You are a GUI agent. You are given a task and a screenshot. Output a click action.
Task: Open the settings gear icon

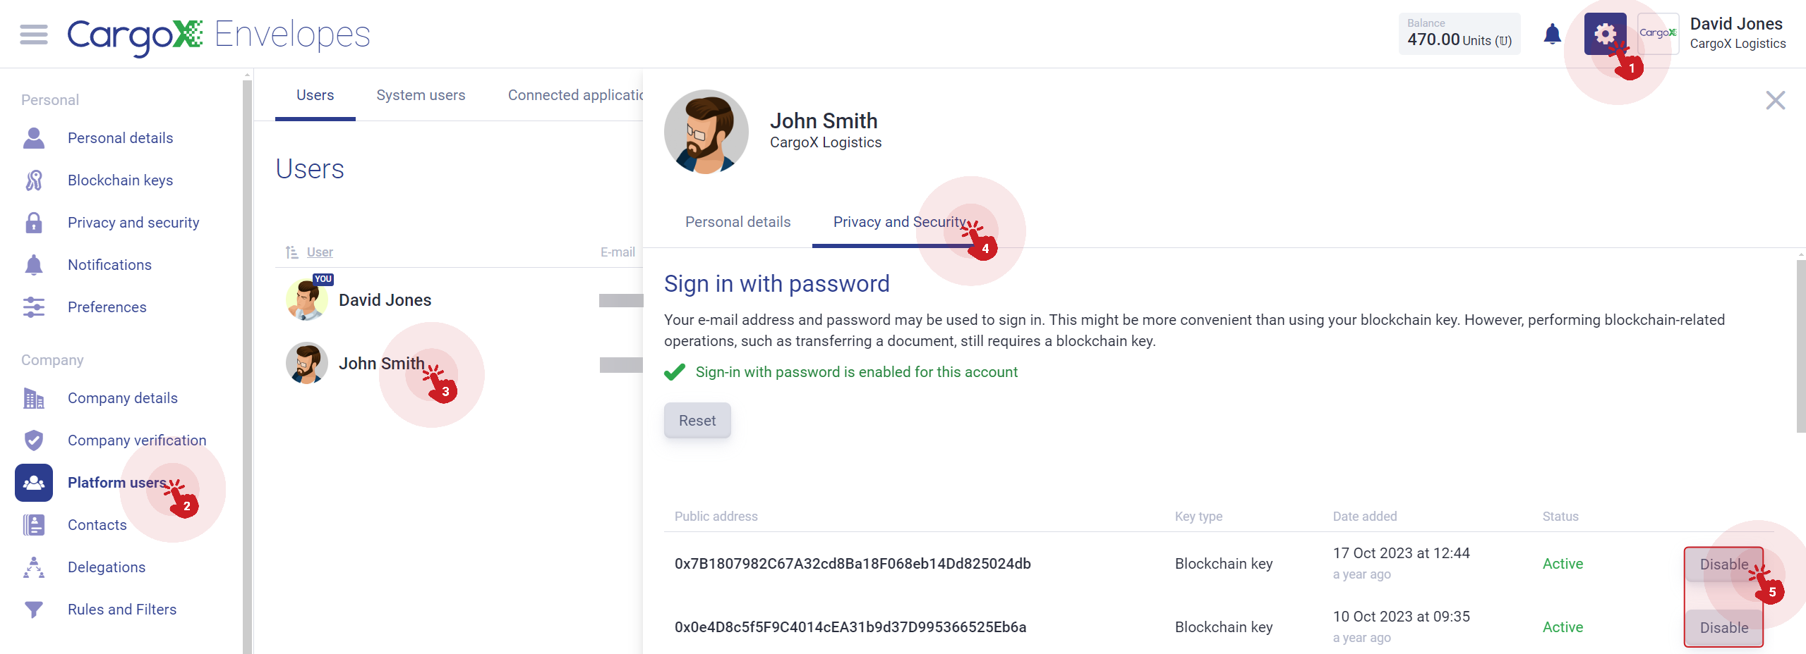(x=1605, y=34)
